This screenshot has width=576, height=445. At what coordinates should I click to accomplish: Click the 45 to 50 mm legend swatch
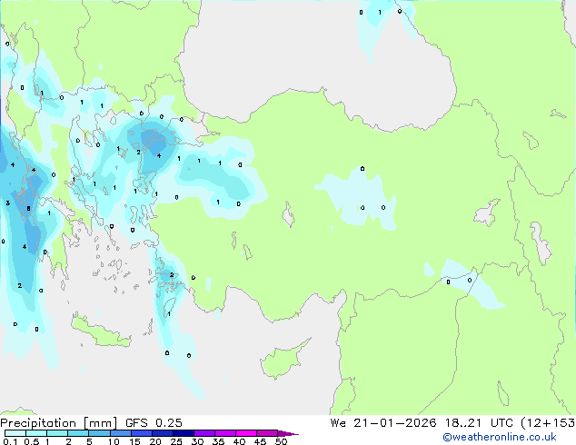267,433
